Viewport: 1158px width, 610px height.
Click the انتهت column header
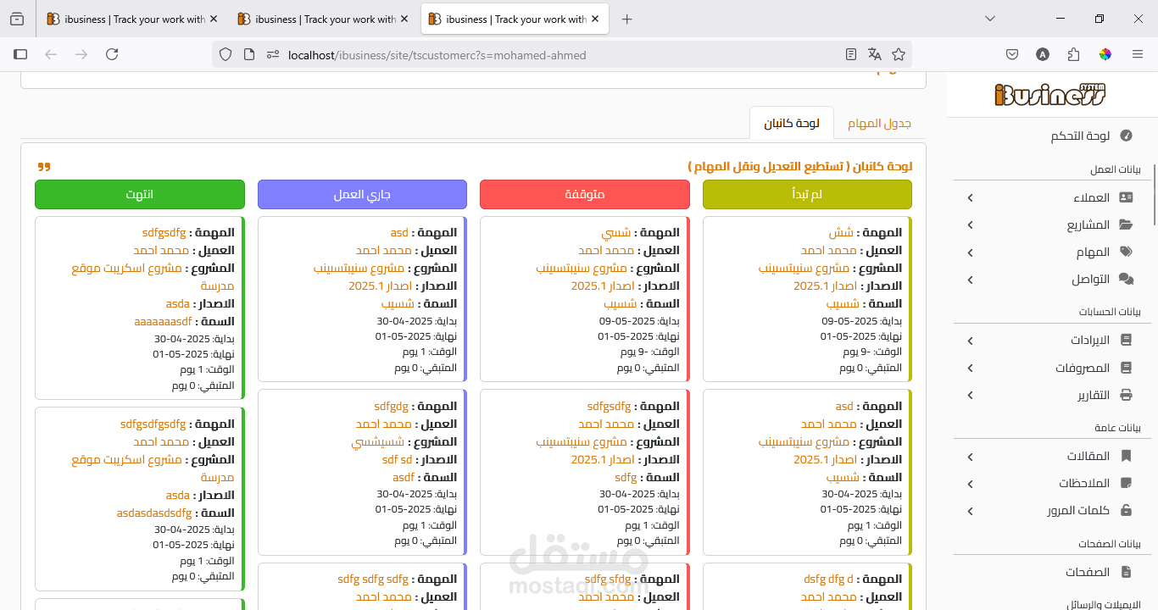coord(140,194)
